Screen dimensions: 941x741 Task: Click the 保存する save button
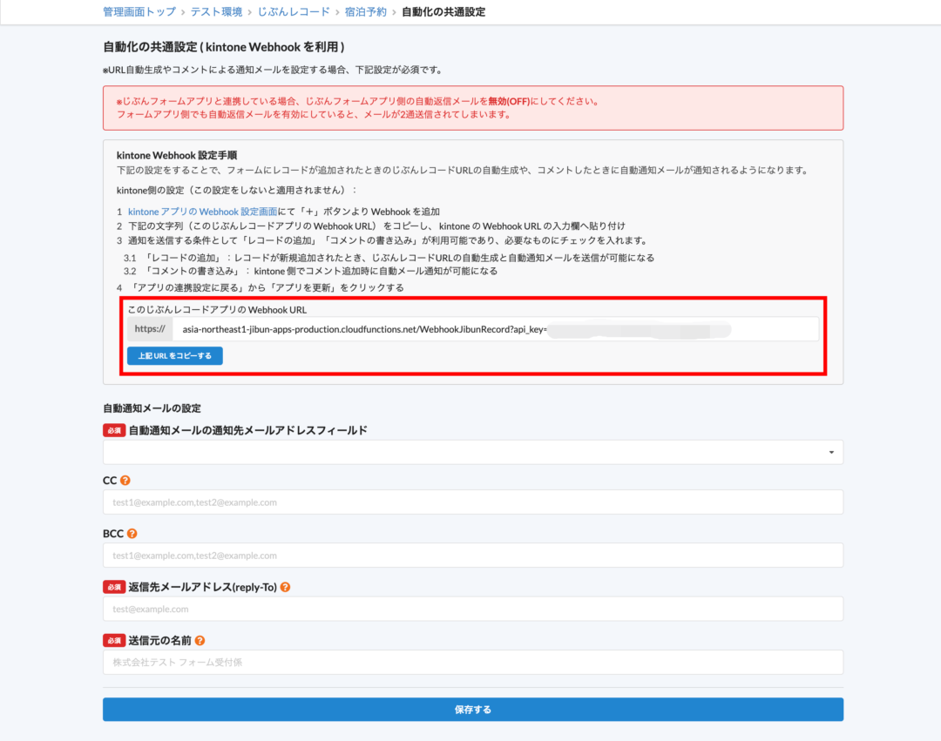(472, 709)
